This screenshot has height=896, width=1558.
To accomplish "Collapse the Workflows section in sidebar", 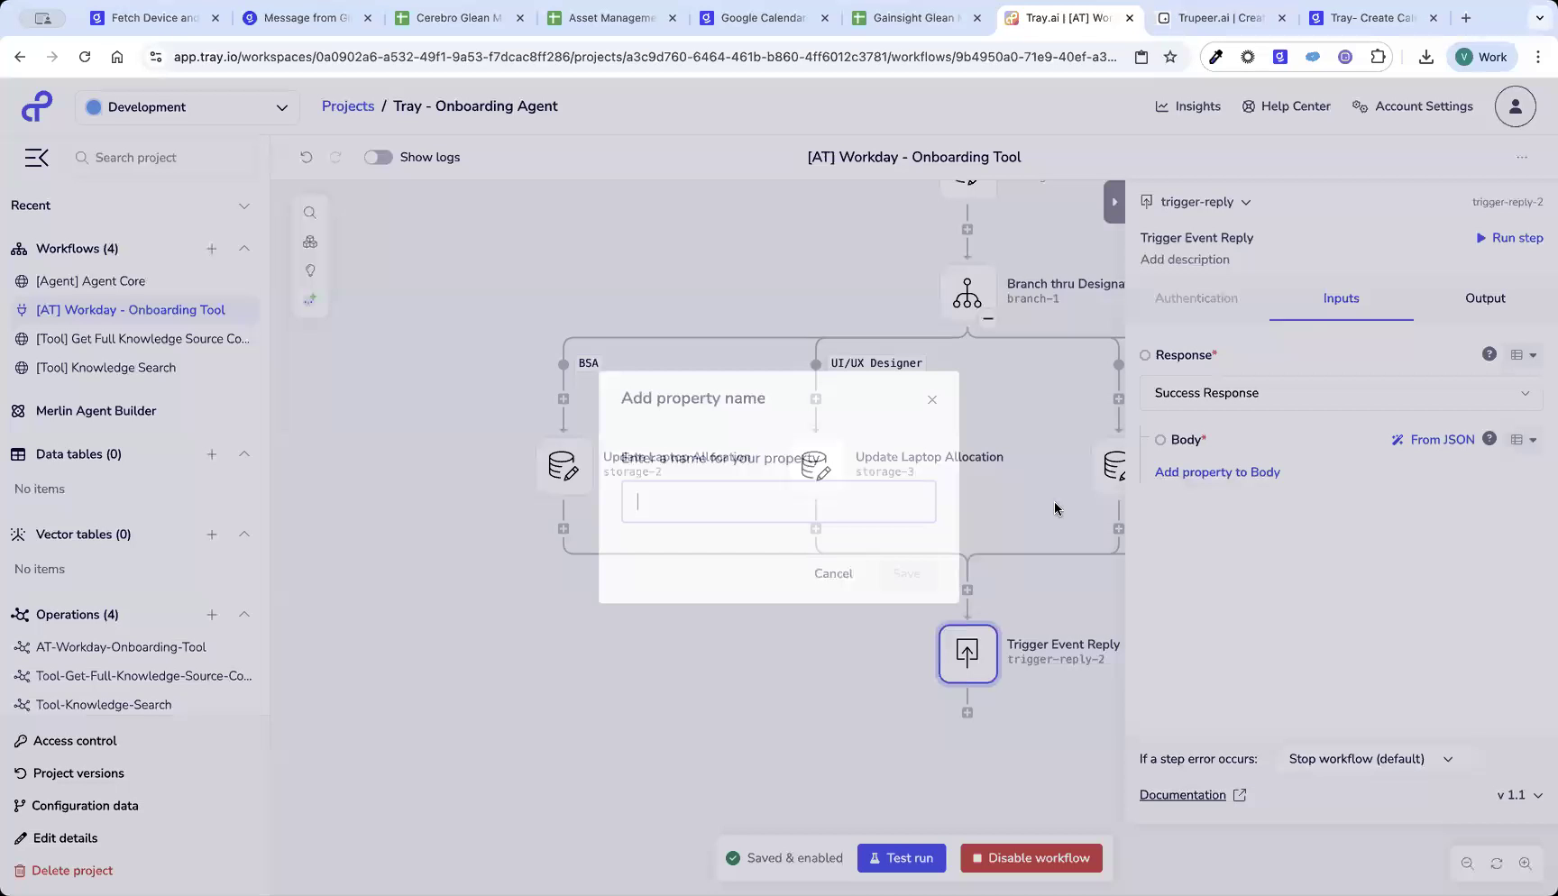I will click(244, 249).
